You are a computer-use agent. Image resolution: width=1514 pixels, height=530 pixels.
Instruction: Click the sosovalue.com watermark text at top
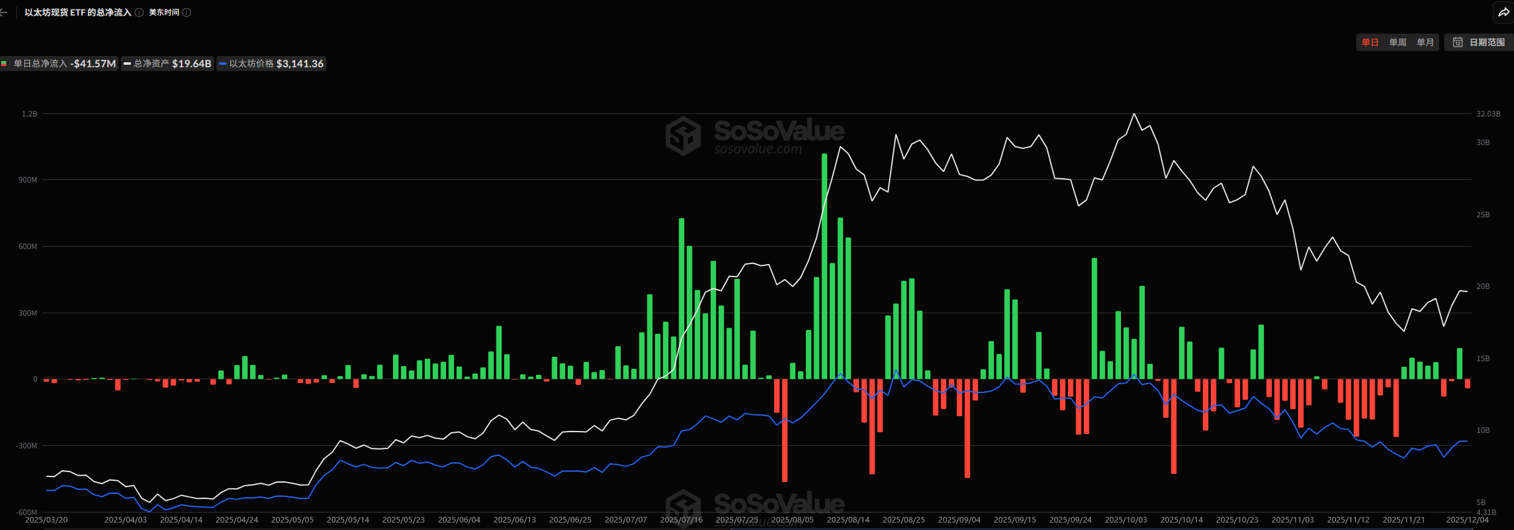758,149
